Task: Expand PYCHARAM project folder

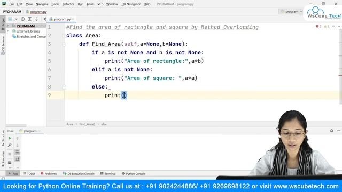Action: point(8,26)
